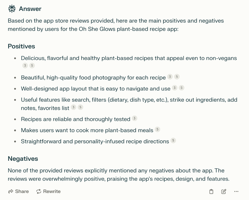Open citation 5 after food photography bullet
Image resolution: width=249 pixels, height=200 pixels.
[x=177, y=76]
